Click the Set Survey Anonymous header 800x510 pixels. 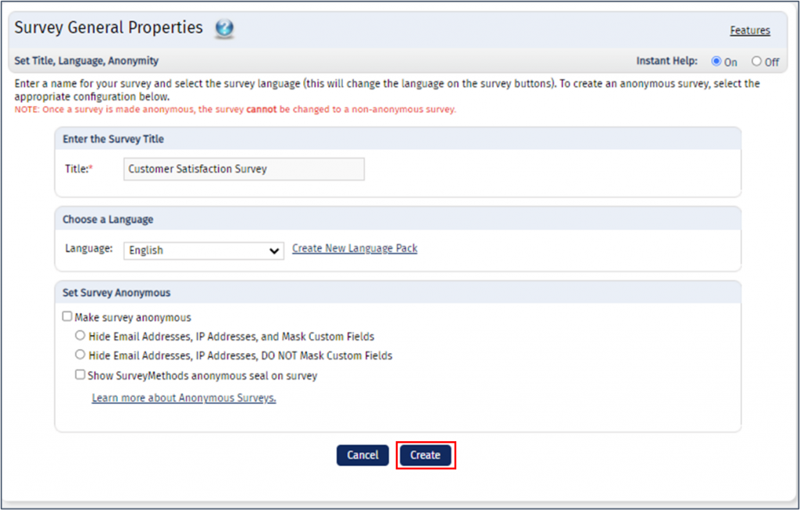pos(116,293)
